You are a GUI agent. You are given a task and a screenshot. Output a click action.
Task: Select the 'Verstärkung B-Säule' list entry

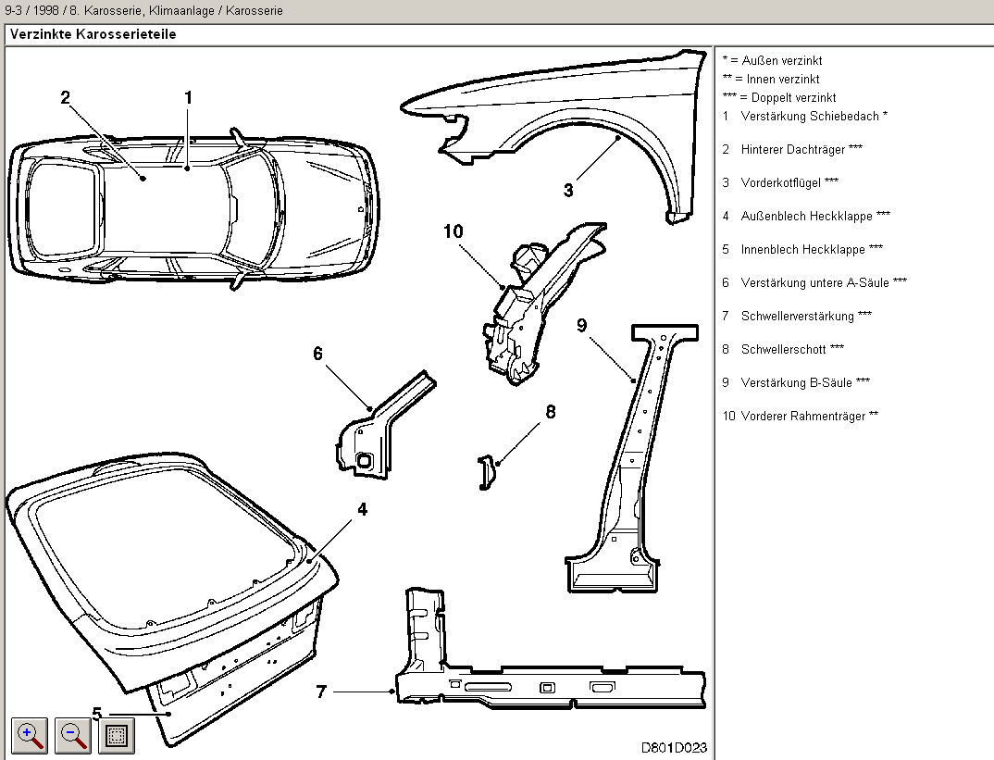point(796,383)
